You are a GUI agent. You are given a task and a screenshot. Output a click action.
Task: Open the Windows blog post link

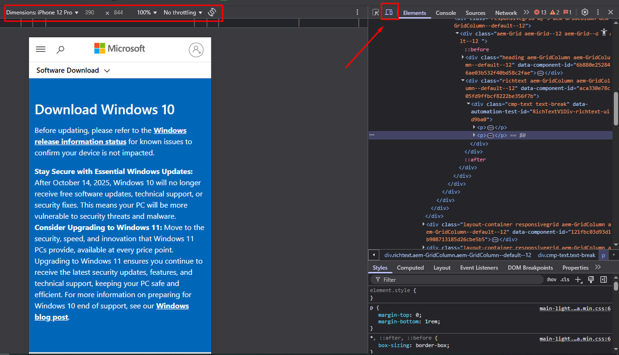click(x=112, y=312)
